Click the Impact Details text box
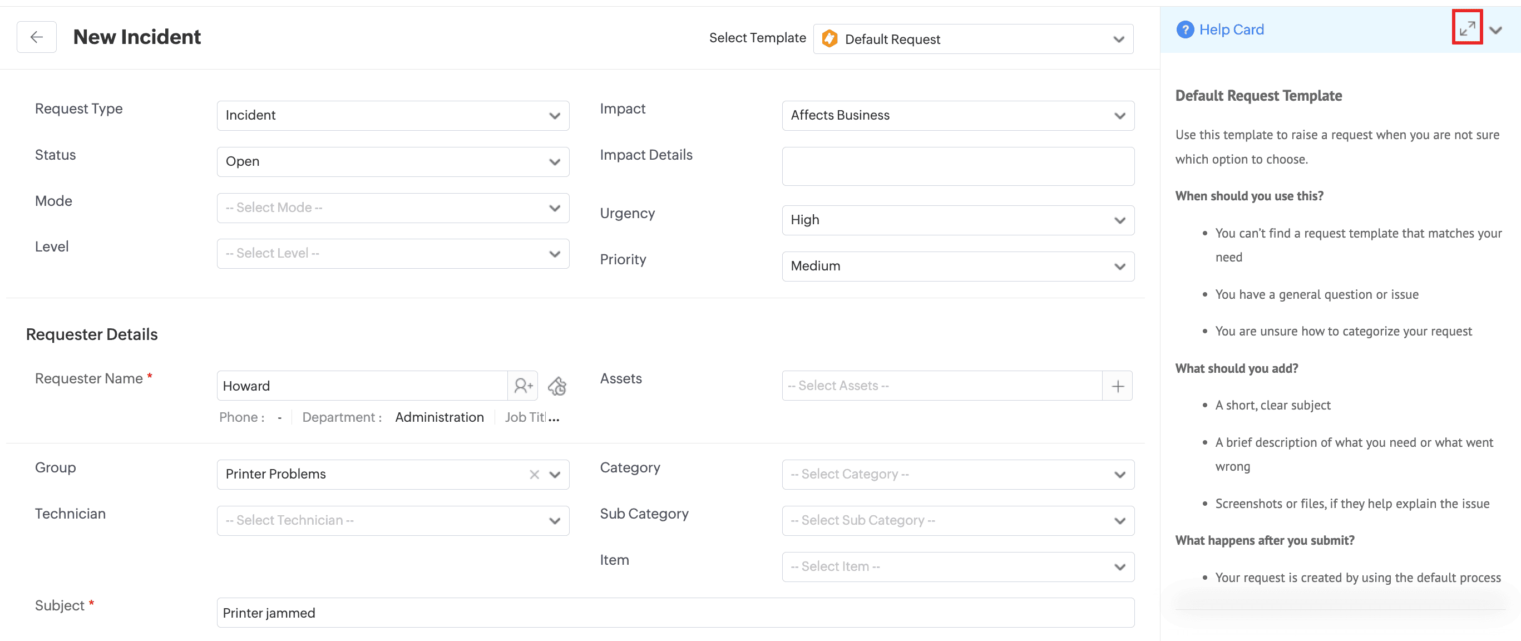 pyautogui.click(x=957, y=166)
